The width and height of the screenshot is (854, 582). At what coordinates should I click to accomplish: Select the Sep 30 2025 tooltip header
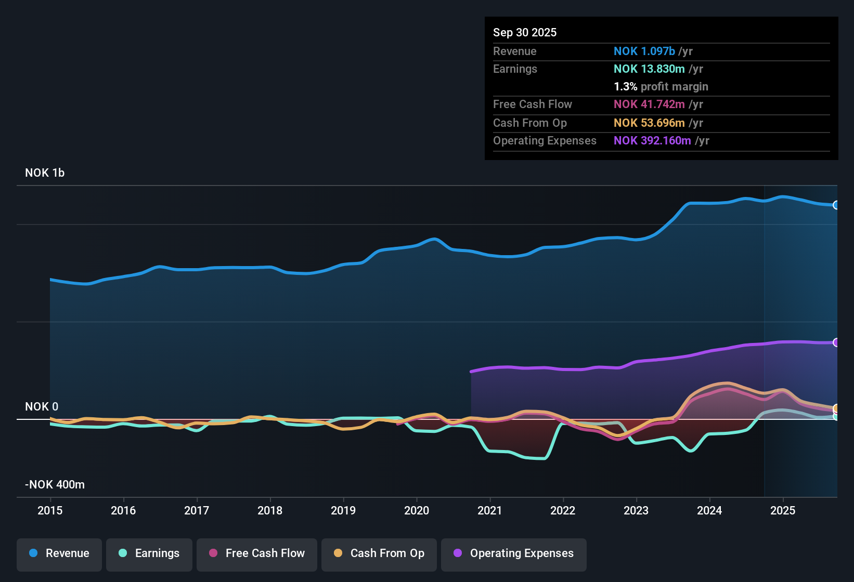click(525, 32)
